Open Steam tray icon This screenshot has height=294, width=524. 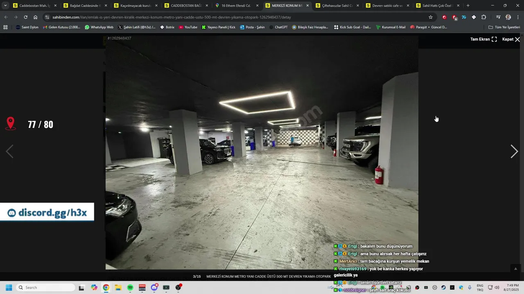(x=443, y=287)
